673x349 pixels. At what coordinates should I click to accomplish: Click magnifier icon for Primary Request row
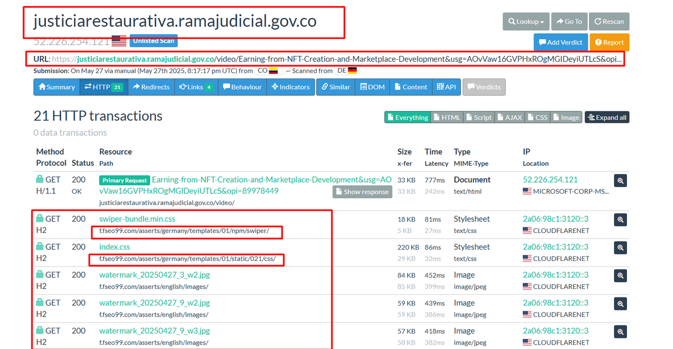[x=620, y=181]
